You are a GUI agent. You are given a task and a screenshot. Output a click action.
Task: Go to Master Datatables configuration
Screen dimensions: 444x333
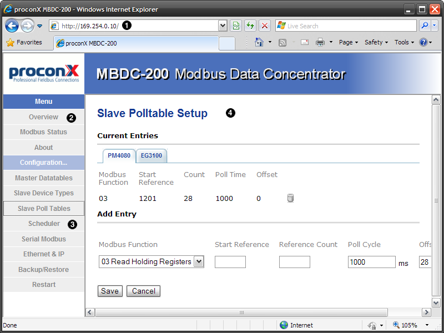(44, 178)
